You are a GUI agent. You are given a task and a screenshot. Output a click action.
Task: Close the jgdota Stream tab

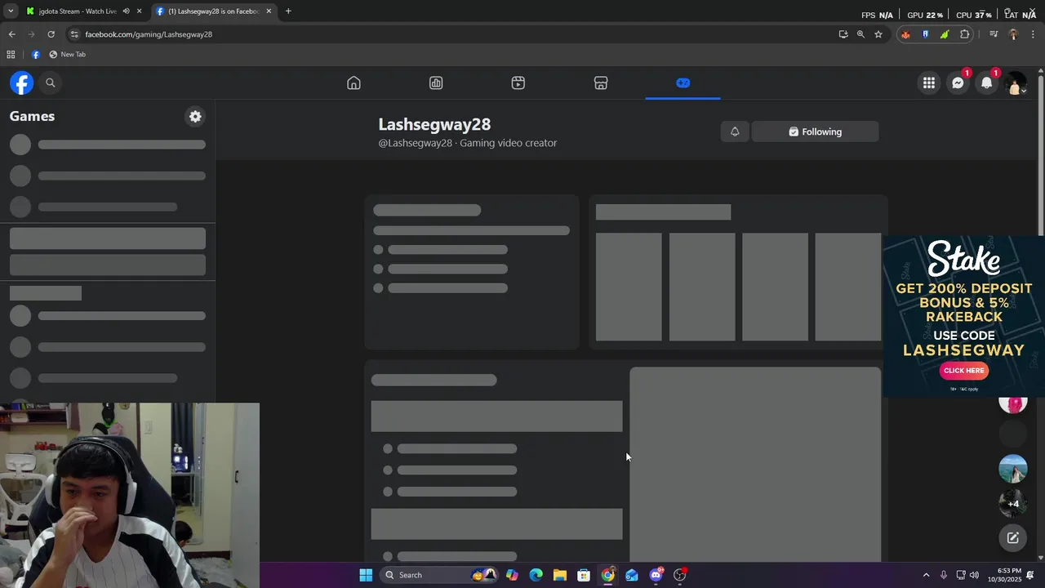[140, 11]
